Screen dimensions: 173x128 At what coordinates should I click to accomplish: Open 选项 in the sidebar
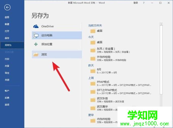tap(7, 105)
